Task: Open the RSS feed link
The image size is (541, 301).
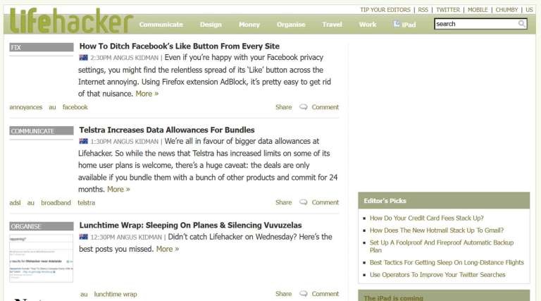Action: coord(423,10)
